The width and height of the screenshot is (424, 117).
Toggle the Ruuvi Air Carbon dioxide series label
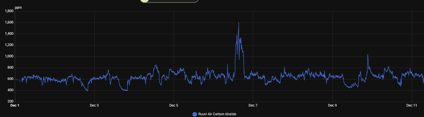pyautogui.click(x=217, y=114)
